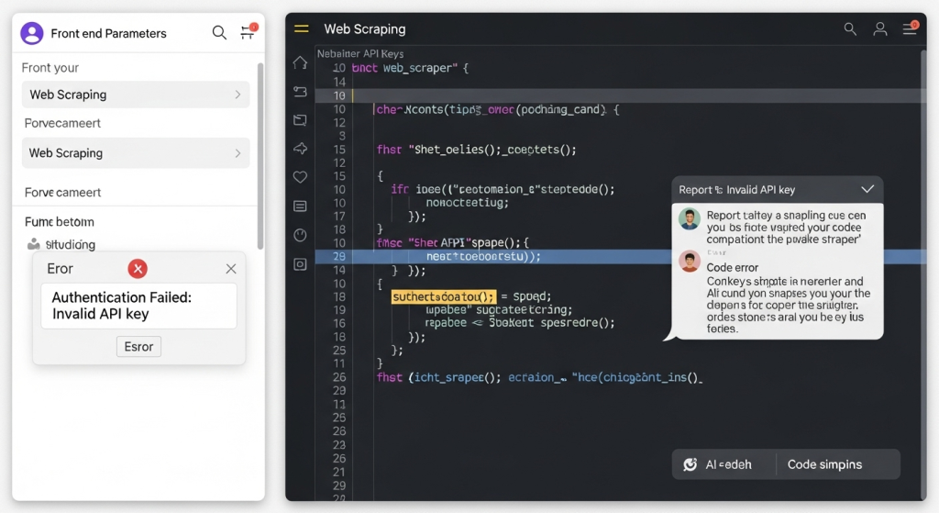Viewport: 939px width, 513px height.
Task: Click the search icon in dark editor header
Action: pos(851,29)
